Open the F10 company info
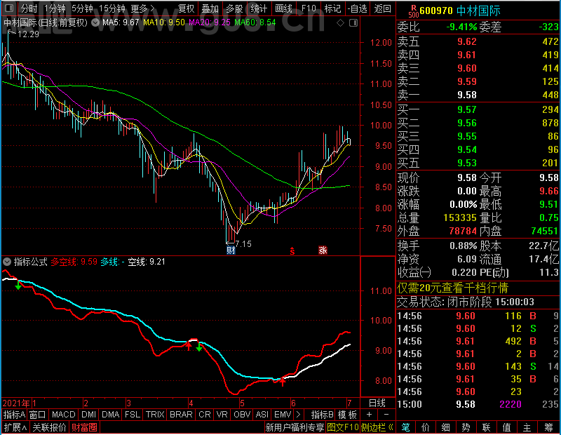561x435 pixels. pos(309,8)
